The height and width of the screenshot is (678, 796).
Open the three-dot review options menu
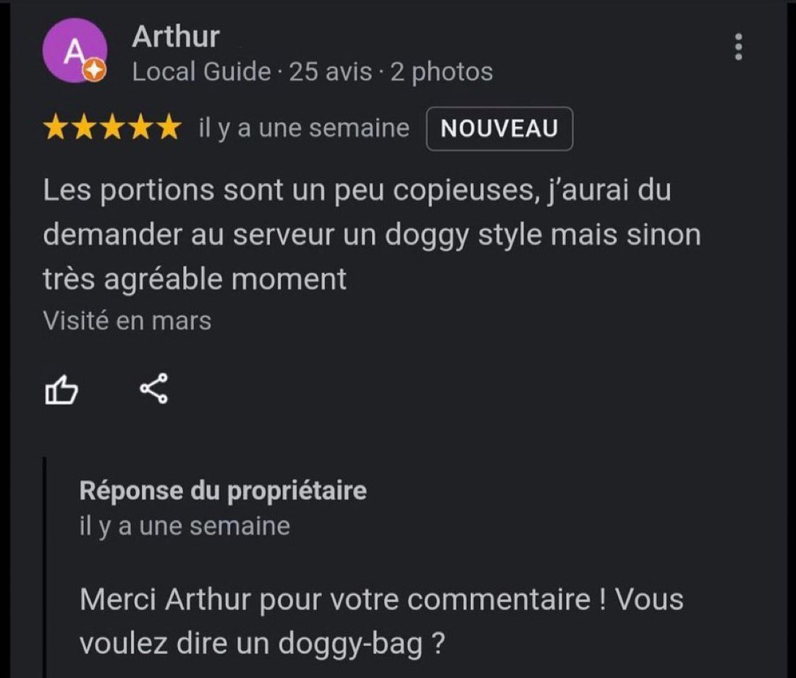click(x=738, y=47)
